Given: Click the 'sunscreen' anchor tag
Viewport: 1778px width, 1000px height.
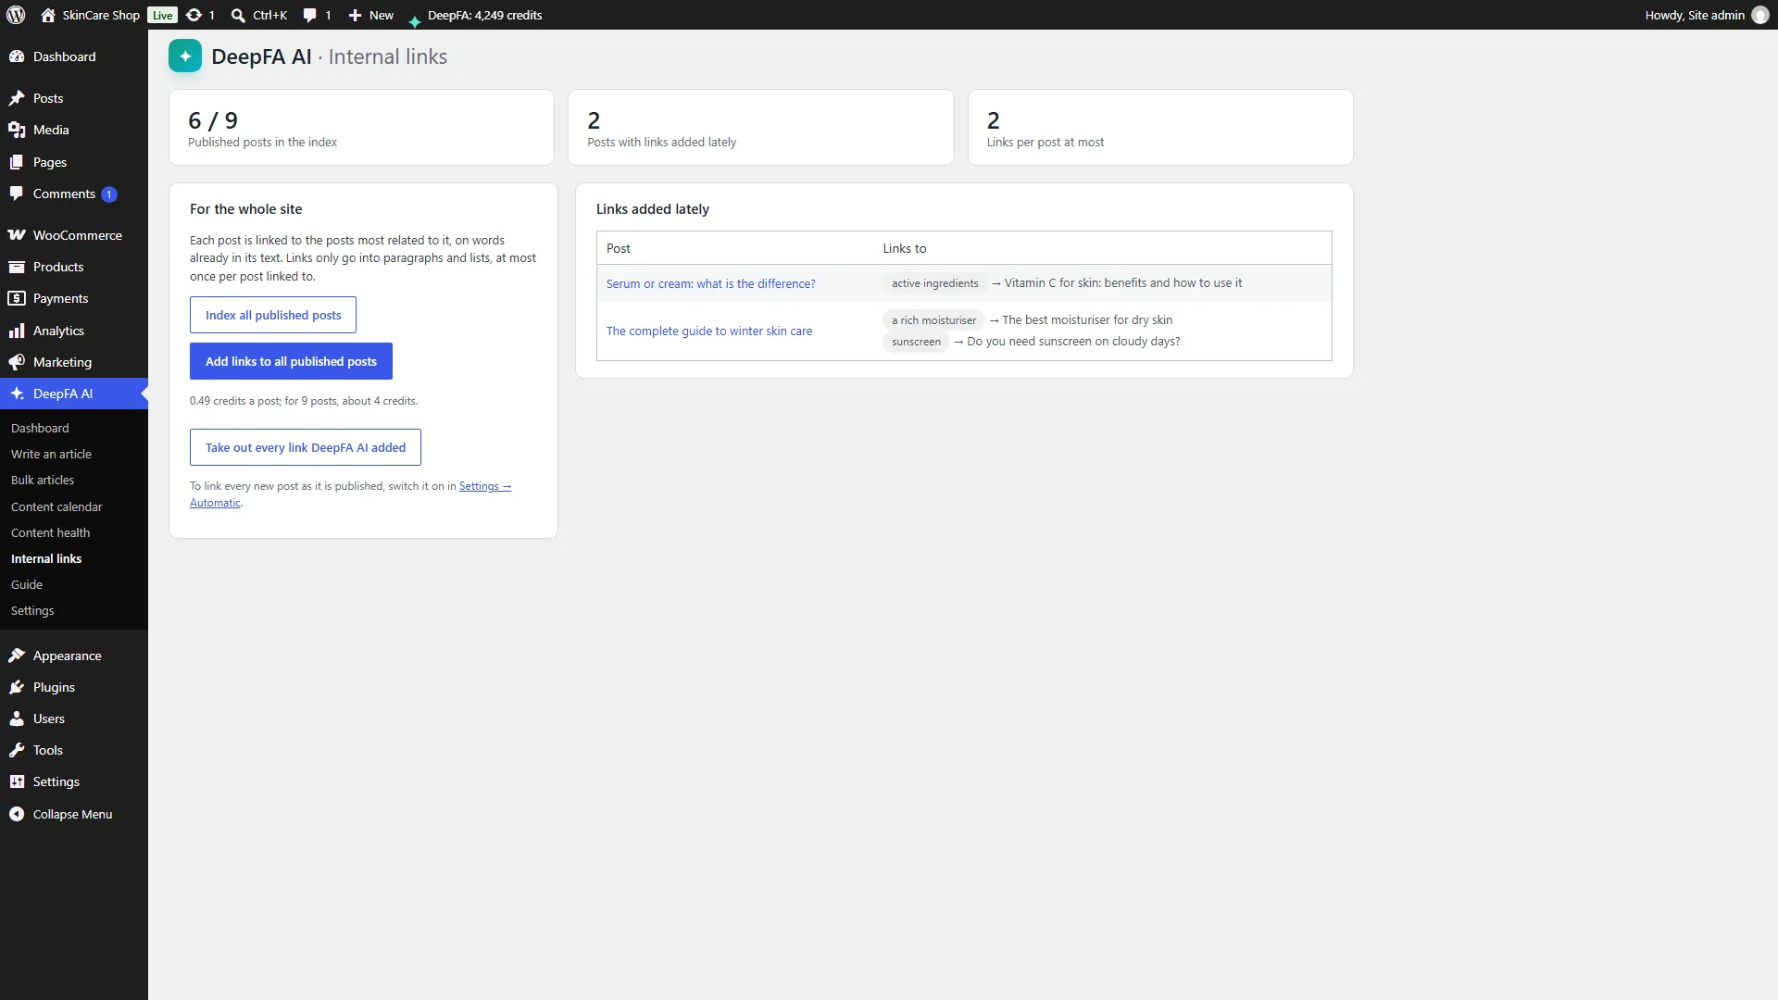Looking at the screenshot, I should pyautogui.click(x=916, y=342).
